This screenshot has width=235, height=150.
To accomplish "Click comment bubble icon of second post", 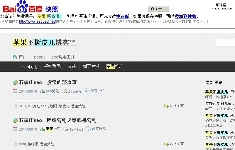I will click(89, 129).
